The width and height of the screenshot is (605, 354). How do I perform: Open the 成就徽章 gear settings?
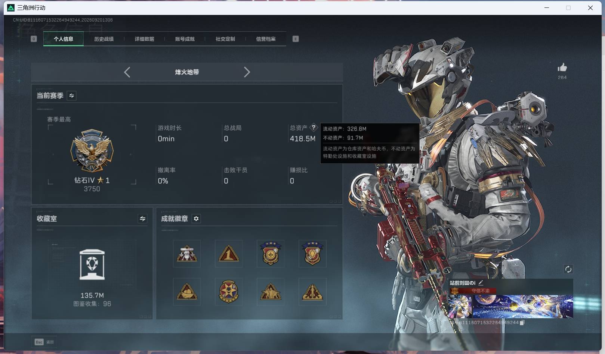coord(196,219)
